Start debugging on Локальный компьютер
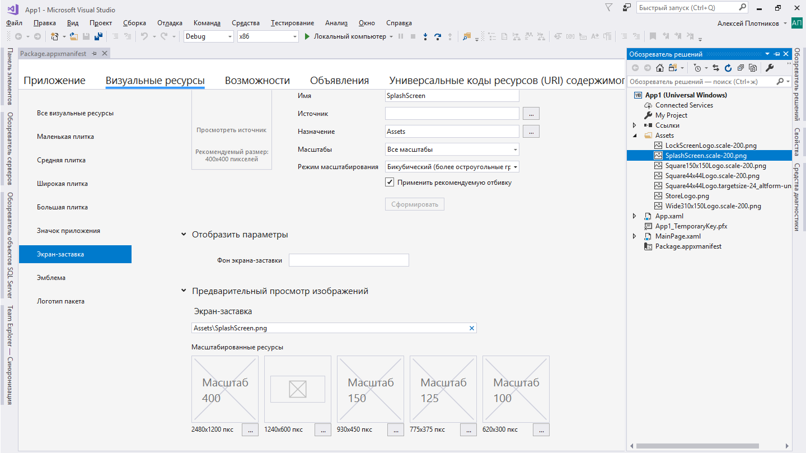The height and width of the screenshot is (453, 806). click(x=307, y=37)
